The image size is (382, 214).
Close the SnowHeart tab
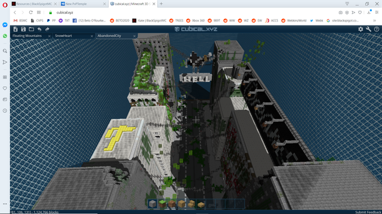click(x=92, y=36)
